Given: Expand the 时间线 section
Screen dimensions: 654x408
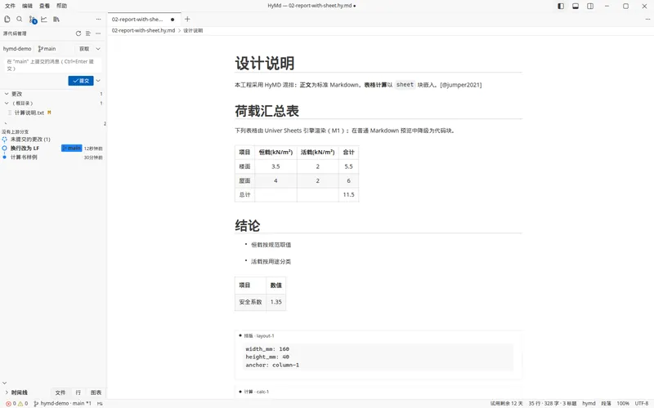Looking at the screenshot, I should [x=7, y=392].
